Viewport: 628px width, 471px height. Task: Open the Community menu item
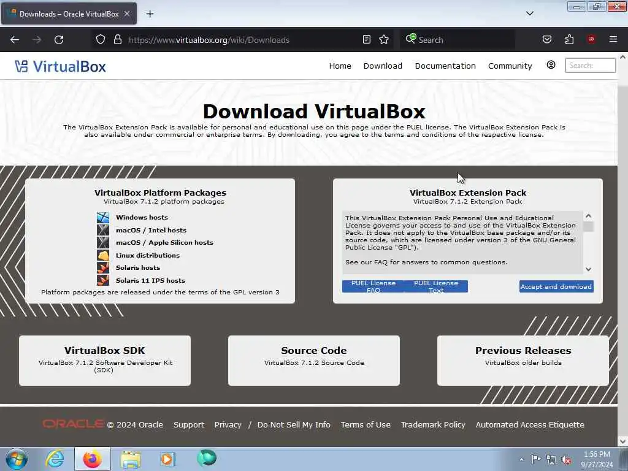pyautogui.click(x=510, y=66)
